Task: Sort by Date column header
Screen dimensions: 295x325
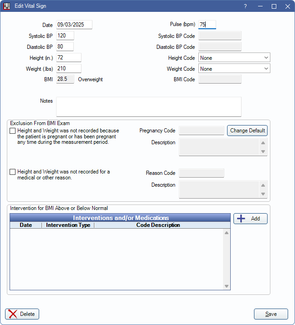Action: pos(26,225)
